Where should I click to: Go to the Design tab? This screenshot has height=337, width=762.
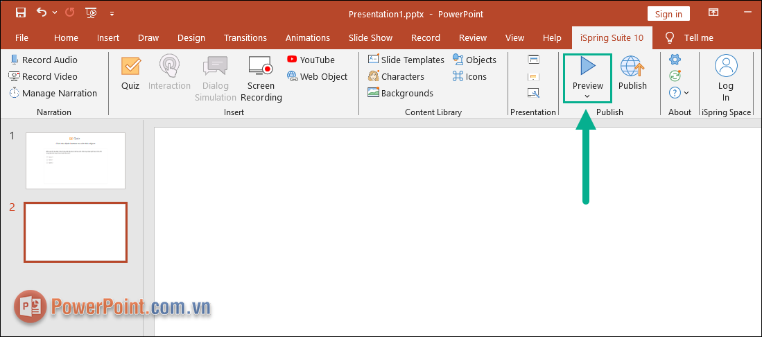[x=191, y=37]
